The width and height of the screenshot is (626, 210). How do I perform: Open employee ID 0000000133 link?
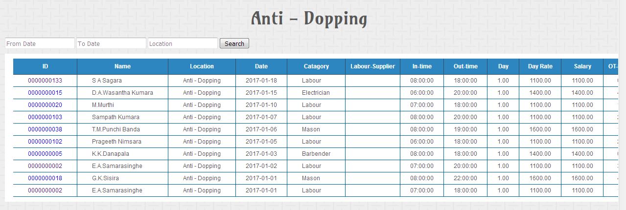pyautogui.click(x=45, y=81)
